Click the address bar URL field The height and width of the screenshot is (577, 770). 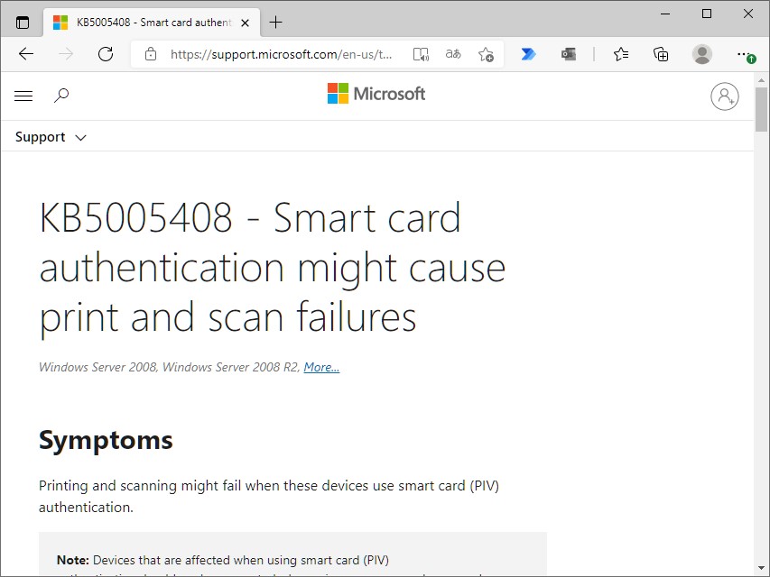tap(280, 54)
